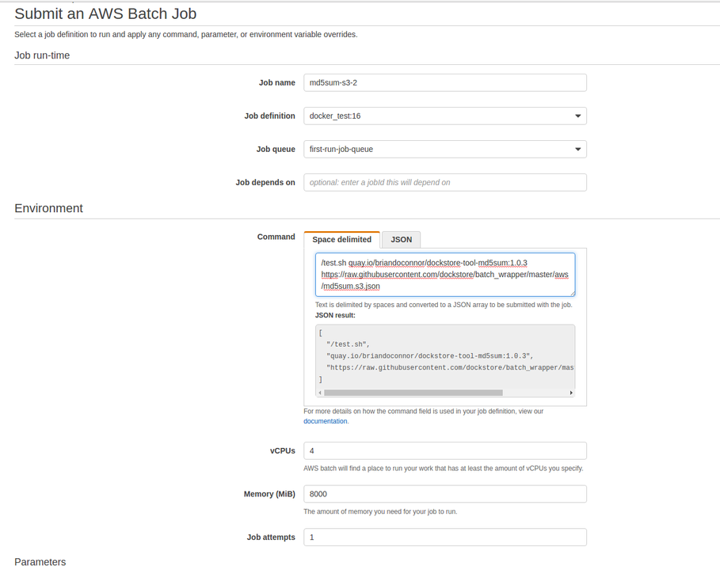Click the JSON result scrollbar thumb
This screenshot has height=566, width=720.
[x=413, y=393]
